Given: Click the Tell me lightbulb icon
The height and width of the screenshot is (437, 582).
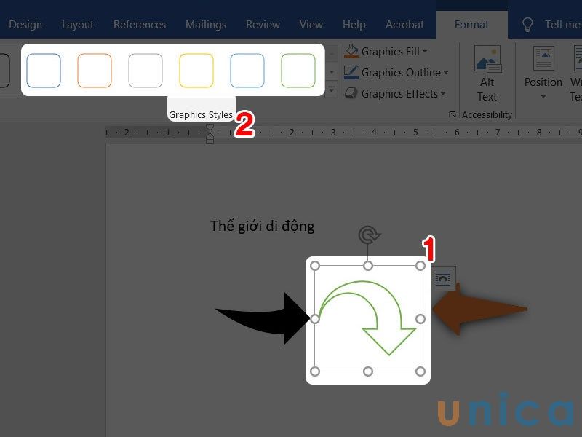Looking at the screenshot, I should click(x=527, y=25).
